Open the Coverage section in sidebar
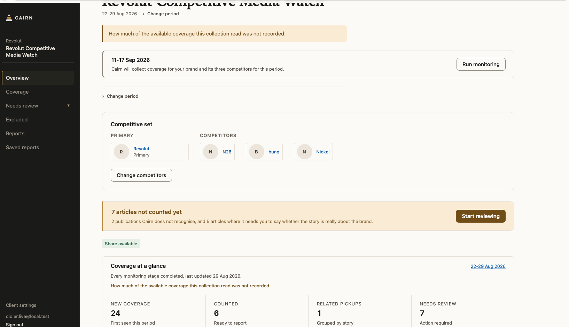569x327 pixels. pyautogui.click(x=38, y=92)
